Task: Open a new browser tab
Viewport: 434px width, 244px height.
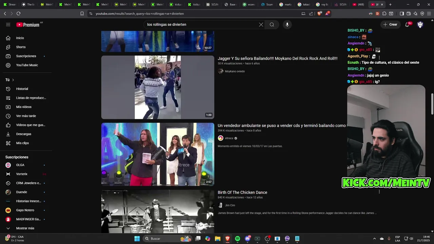Action: [x=390, y=4]
